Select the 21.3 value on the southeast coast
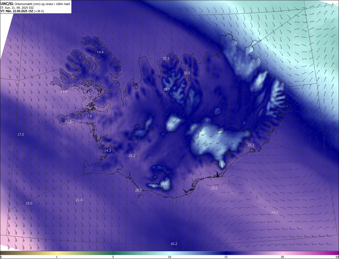Viewport: 339px width, 259px height. (x=251, y=145)
